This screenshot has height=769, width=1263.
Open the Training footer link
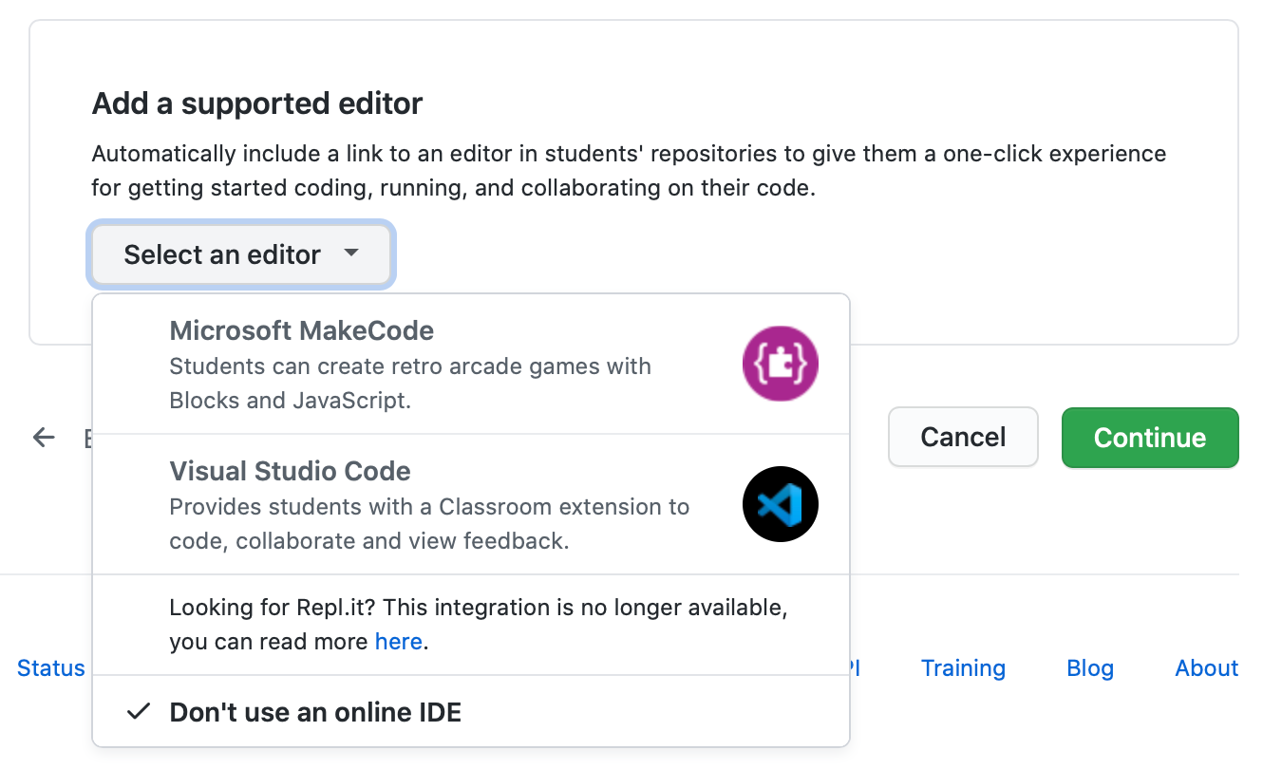(x=963, y=668)
